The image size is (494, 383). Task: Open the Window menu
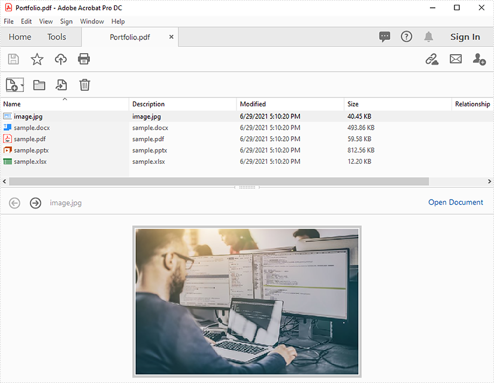(92, 22)
